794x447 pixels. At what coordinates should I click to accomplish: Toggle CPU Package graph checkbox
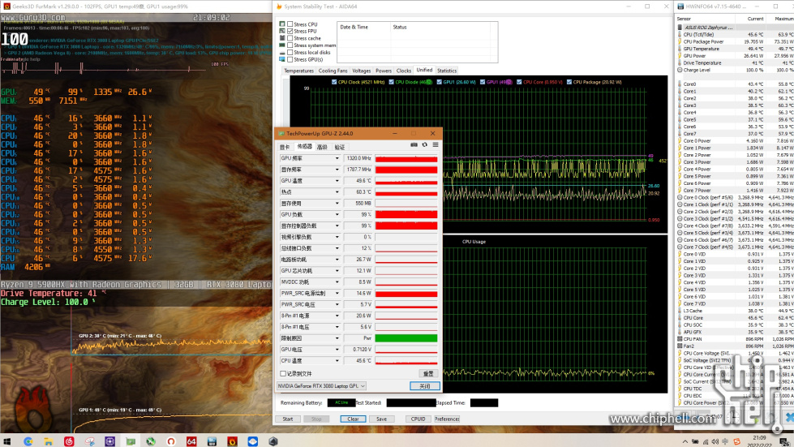click(x=569, y=82)
